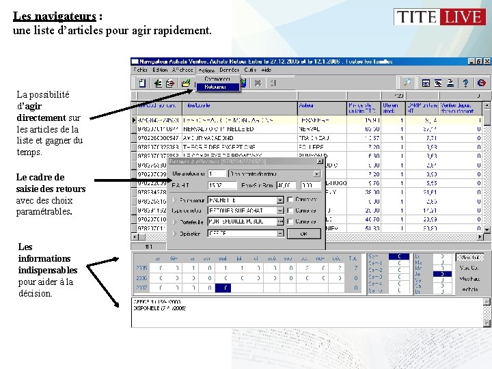The height and width of the screenshot is (369, 492).
Task: Open the Affichage menu
Action: tap(182, 70)
